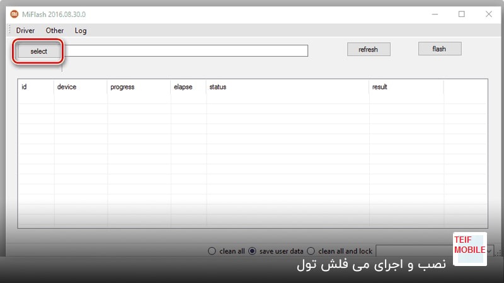The height and width of the screenshot is (283, 504).
Task: Click the MiFlash app icon in title bar
Action: (x=14, y=14)
